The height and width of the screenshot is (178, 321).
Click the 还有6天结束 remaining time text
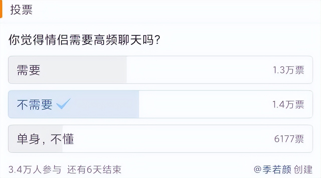coord(94,169)
